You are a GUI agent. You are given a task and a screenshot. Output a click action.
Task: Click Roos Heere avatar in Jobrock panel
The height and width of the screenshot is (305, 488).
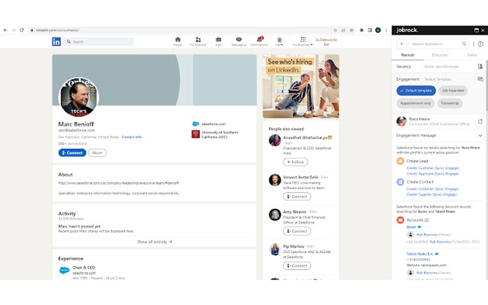pos(401,121)
